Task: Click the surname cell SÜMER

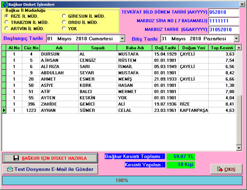Action: [98, 110]
